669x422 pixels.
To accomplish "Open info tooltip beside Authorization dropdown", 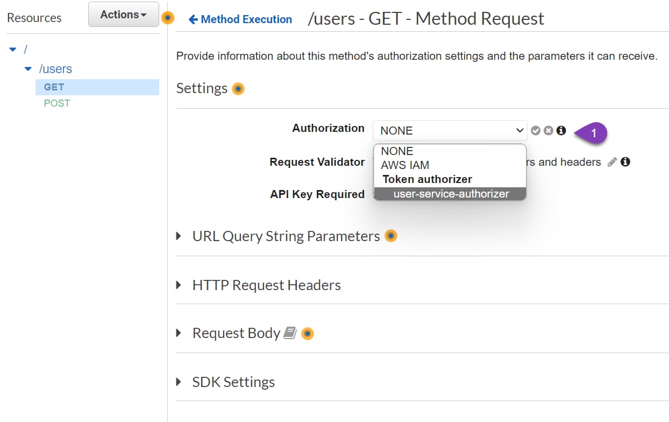I will pyautogui.click(x=561, y=130).
